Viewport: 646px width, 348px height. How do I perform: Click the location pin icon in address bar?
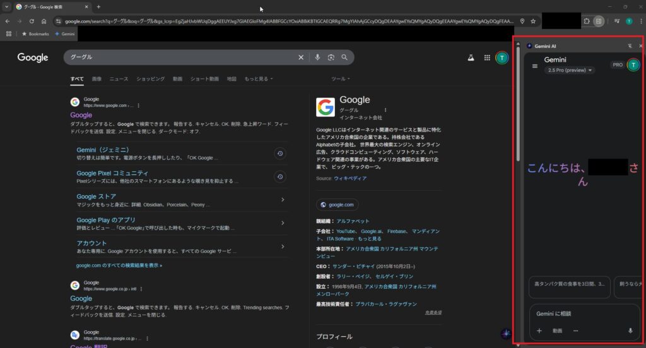point(522,21)
